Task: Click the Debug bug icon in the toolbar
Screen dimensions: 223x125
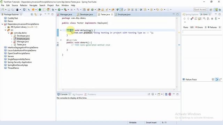Action: [53, 10]
